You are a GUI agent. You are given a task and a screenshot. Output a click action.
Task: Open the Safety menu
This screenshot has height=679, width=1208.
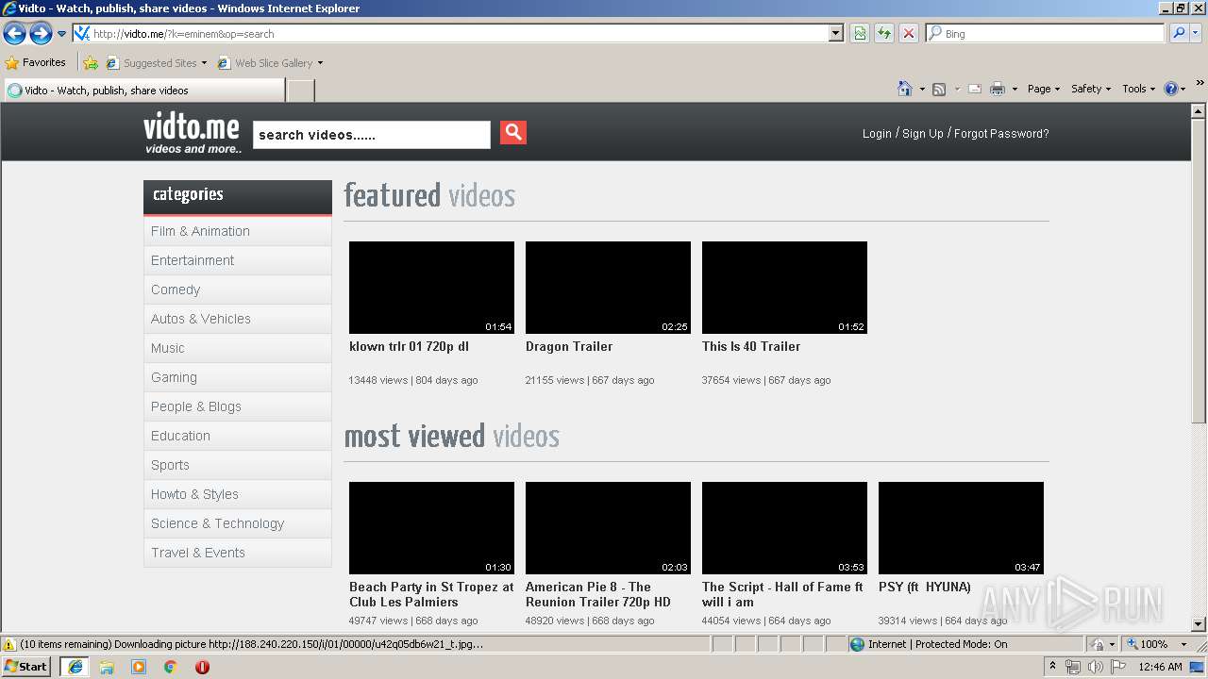click(x=1090, y=89)
